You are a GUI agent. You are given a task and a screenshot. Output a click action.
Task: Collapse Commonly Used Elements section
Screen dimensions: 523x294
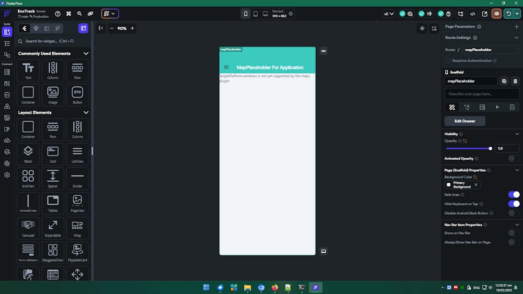point(86,54)
